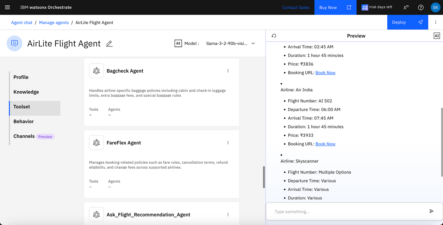Image resolution: width=443 pixels, height=225 pixels.
Task: Click the AirLite Flight Agent breadcrumb text
Action: coord(94,22)
